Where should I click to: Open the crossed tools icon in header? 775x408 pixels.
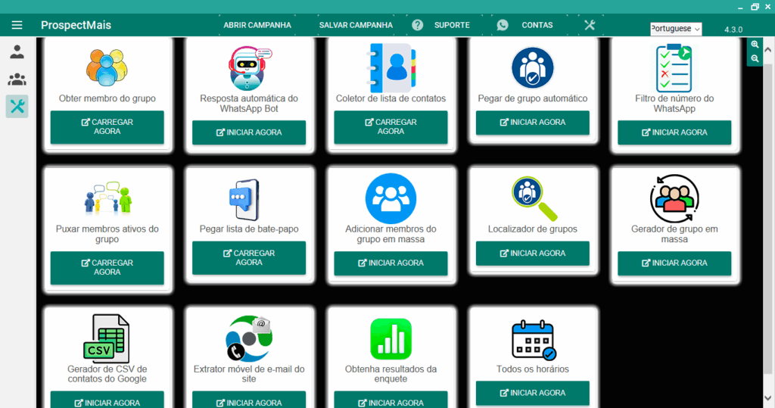point(590,25)
